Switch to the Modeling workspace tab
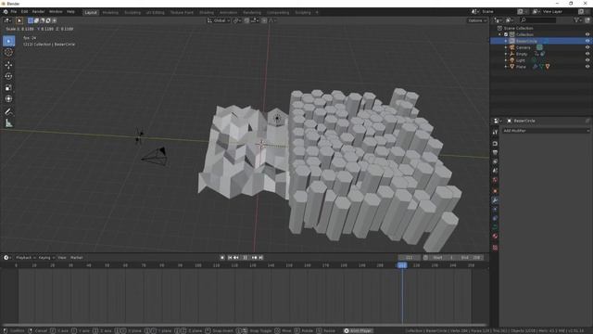The height and width of the screenshot is (334, 593). point(110,12)
